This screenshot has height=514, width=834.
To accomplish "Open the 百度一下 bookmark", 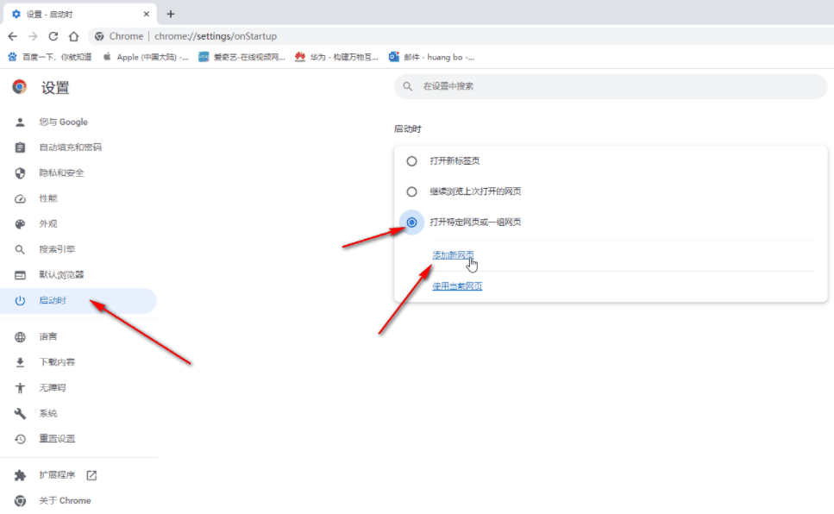I will pos(50,57).
